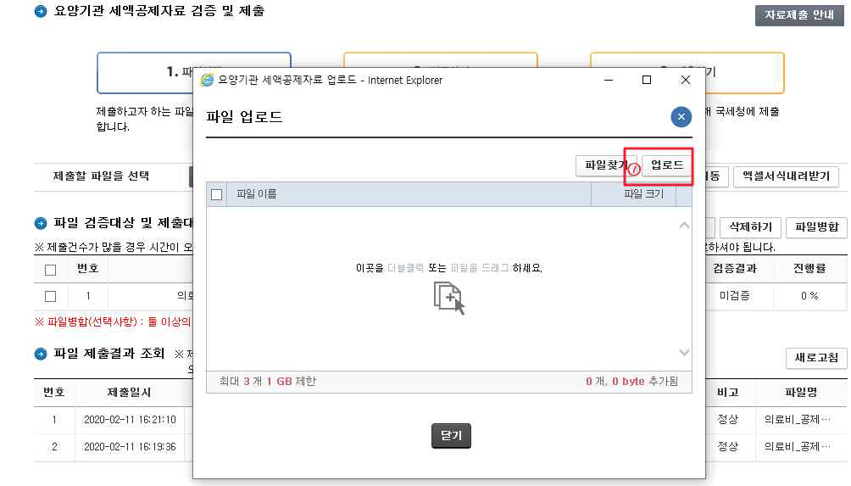Check the header checkbox beside 번호 column
This screenshot has height=486, width=851.
(50, 270)
